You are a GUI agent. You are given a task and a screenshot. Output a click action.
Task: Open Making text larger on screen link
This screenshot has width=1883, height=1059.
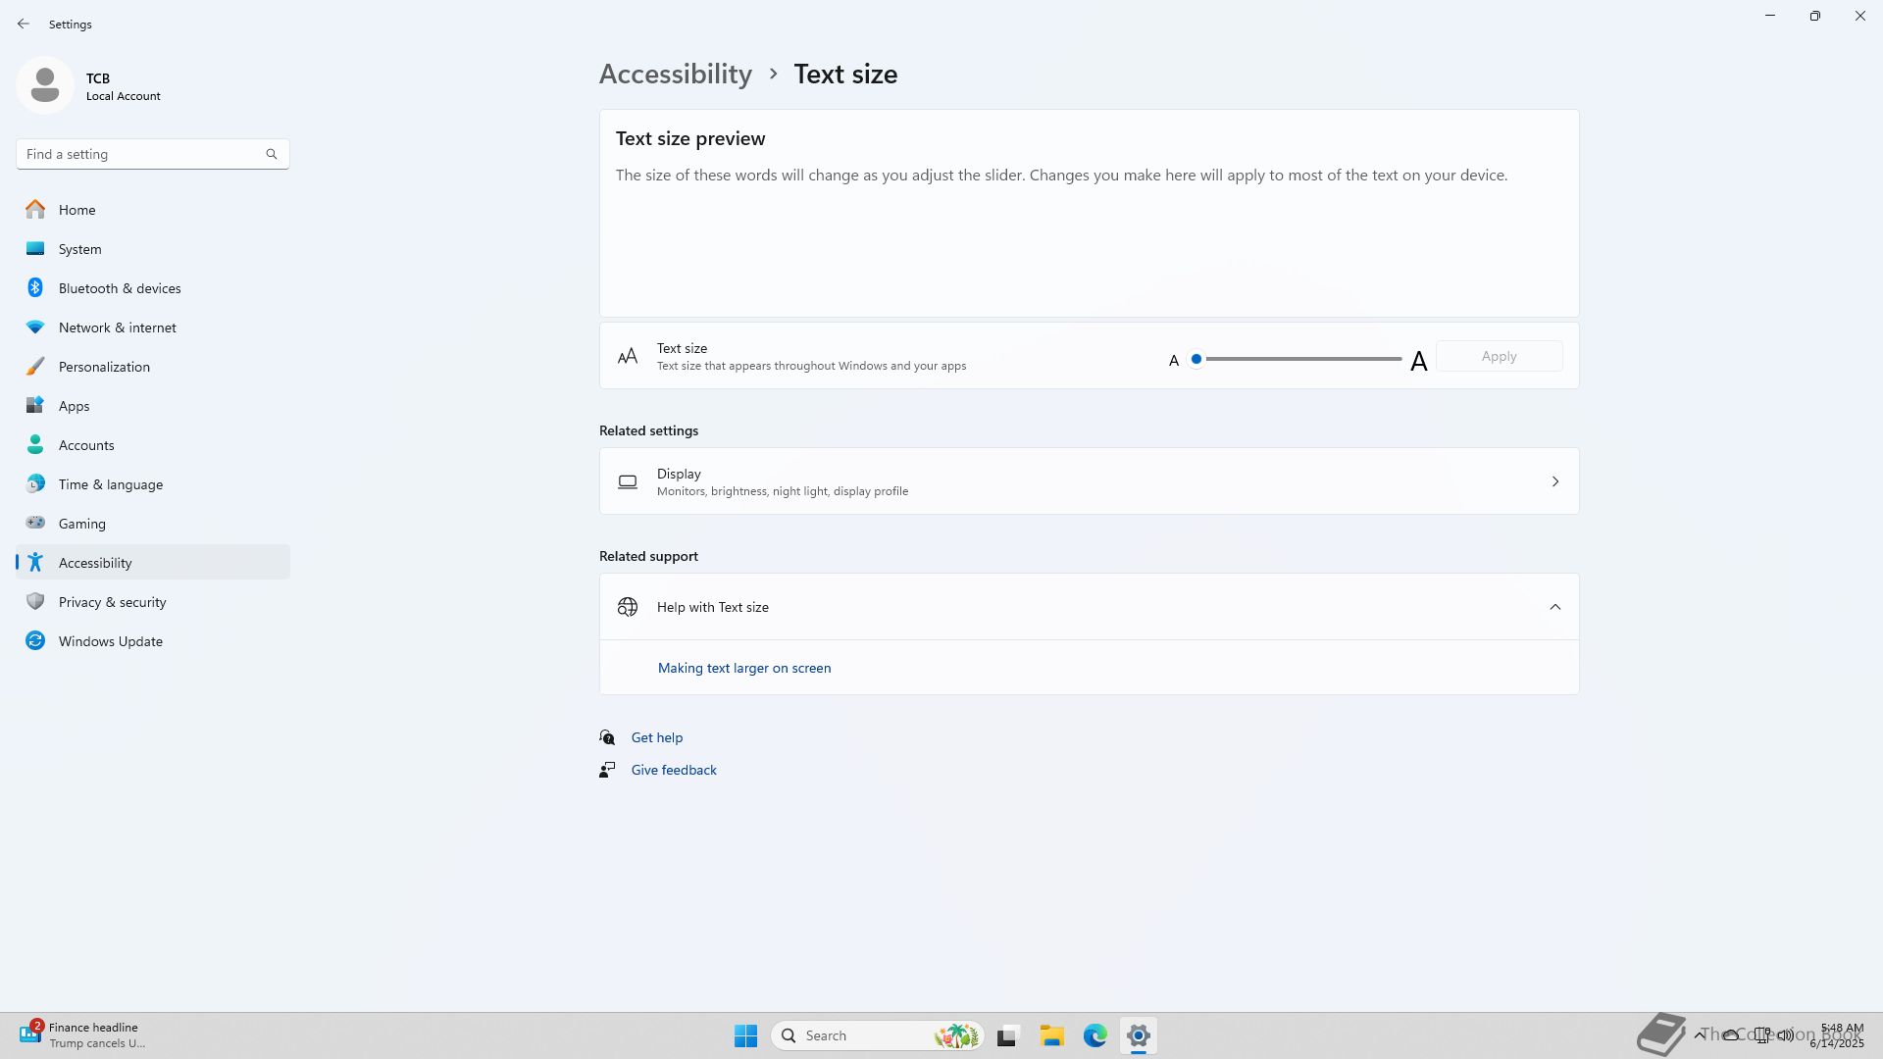click(743, 668)
